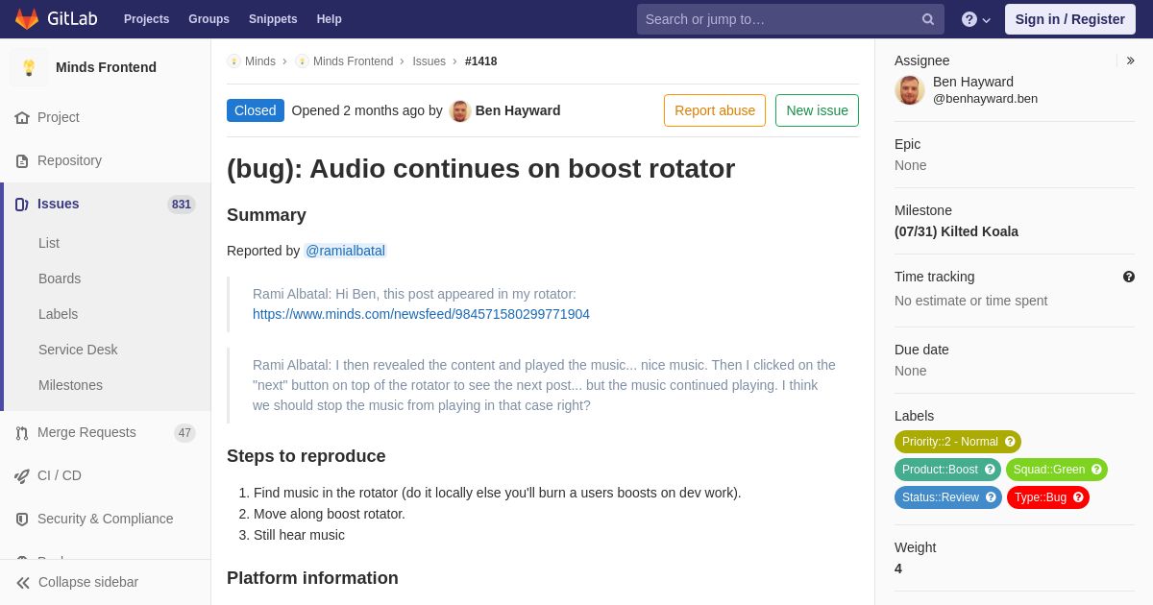
Task: Open the Service Desk submenu item
Action: coord(78,350)
